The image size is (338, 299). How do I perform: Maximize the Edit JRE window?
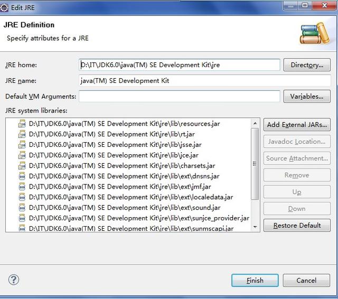(x=305, y=5)
